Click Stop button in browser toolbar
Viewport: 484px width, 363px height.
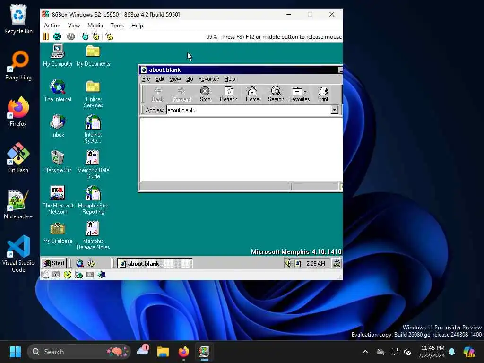pyautogui.click(x=205, y=94)
